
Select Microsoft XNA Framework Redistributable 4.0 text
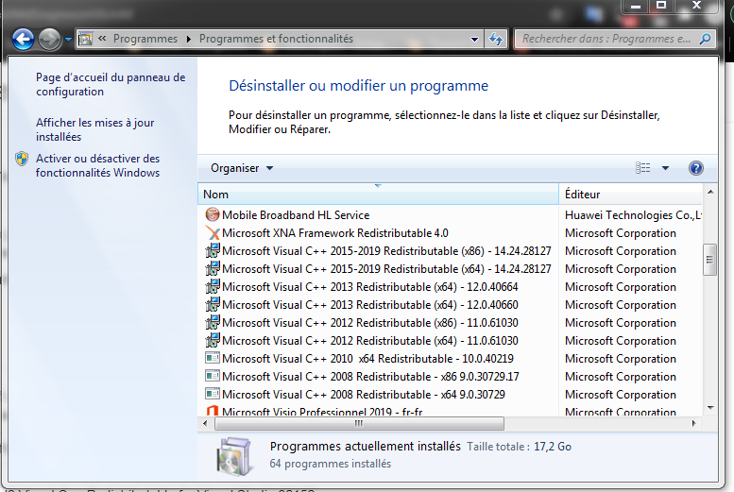[x=335, y=233]
